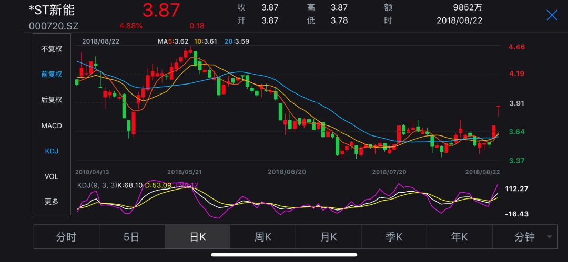Show the 季K quarterly chart
The image size is (568, 262).
click(393, 237)
